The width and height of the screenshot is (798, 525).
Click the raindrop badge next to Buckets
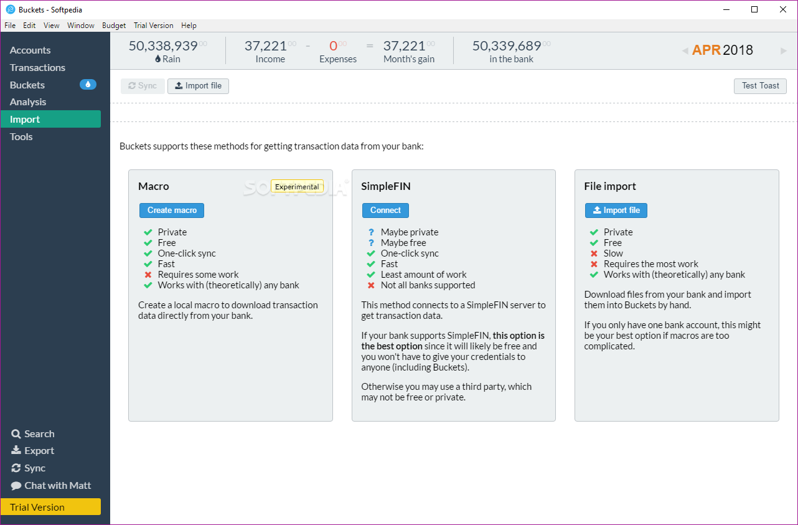[88, 85]
